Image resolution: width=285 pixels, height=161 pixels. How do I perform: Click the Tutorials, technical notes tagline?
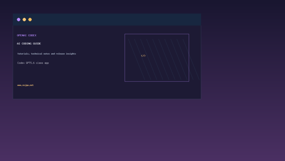[x=47, y=54]
